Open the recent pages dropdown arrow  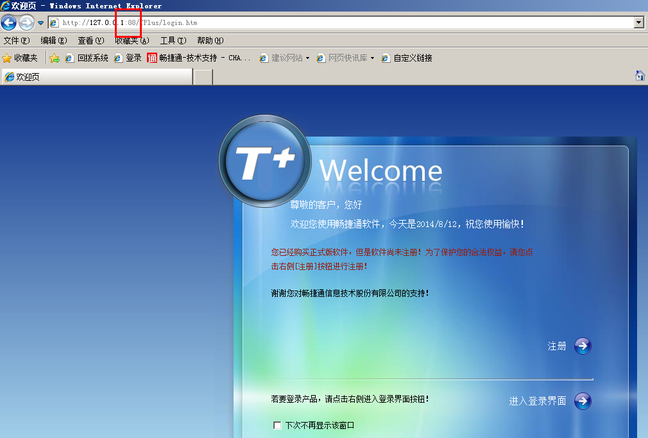click(40, 23)
